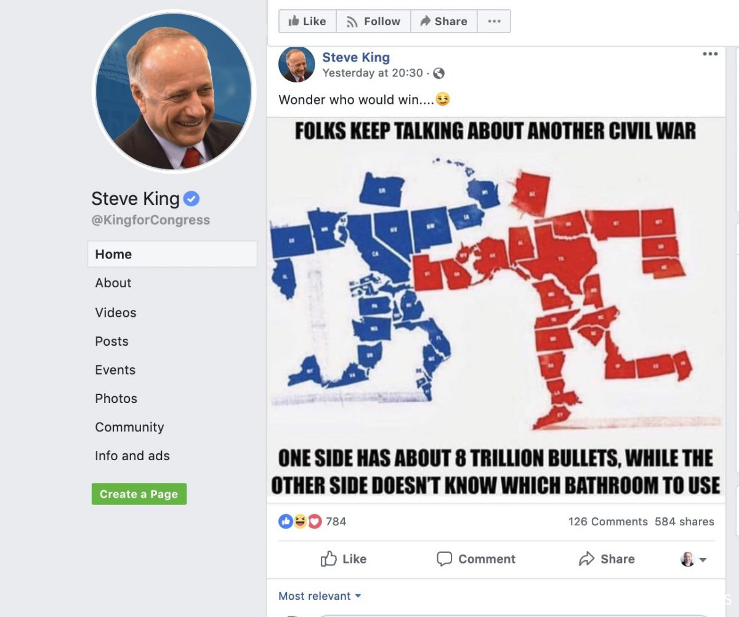Open the About section in sidebar
This screenshot has height=617, width=739.
click(113, 283)
